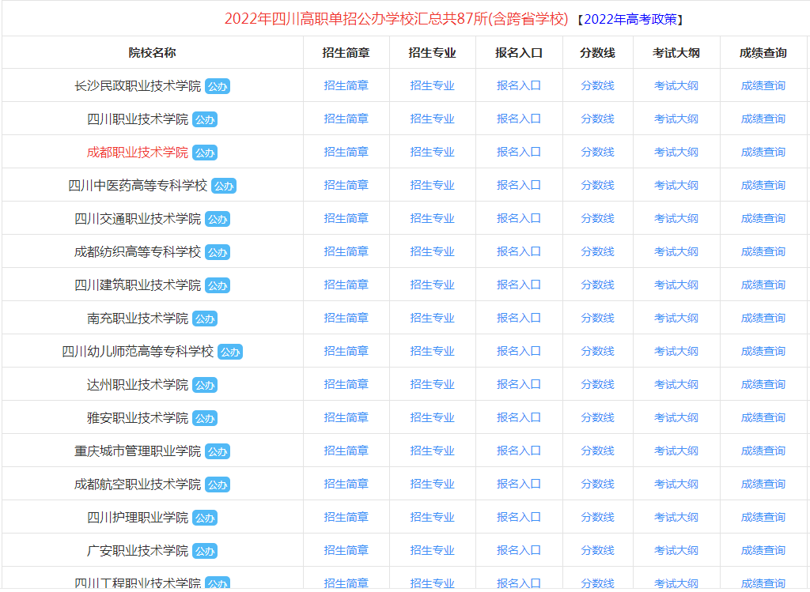Open 招生专业 for 四川交通职业技术学院
810x592 pixels.
pos(433,218)
